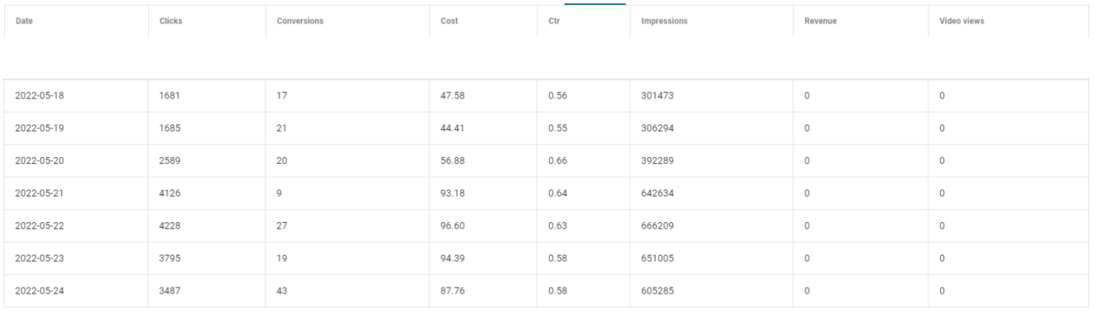
Task: Click the impressions value 642634
Action: point(657,194)
